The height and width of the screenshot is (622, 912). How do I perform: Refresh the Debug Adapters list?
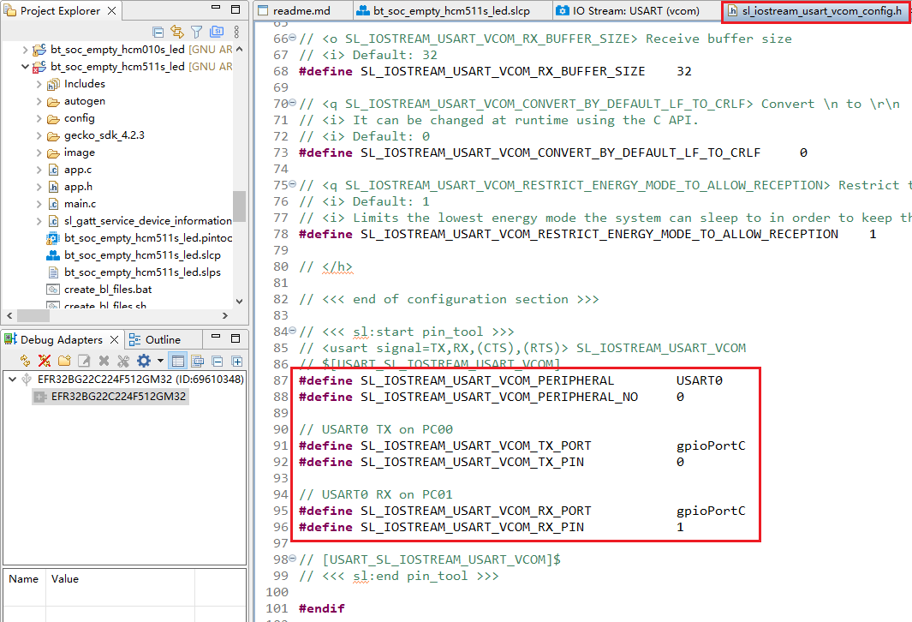click(x=25, y=360)
